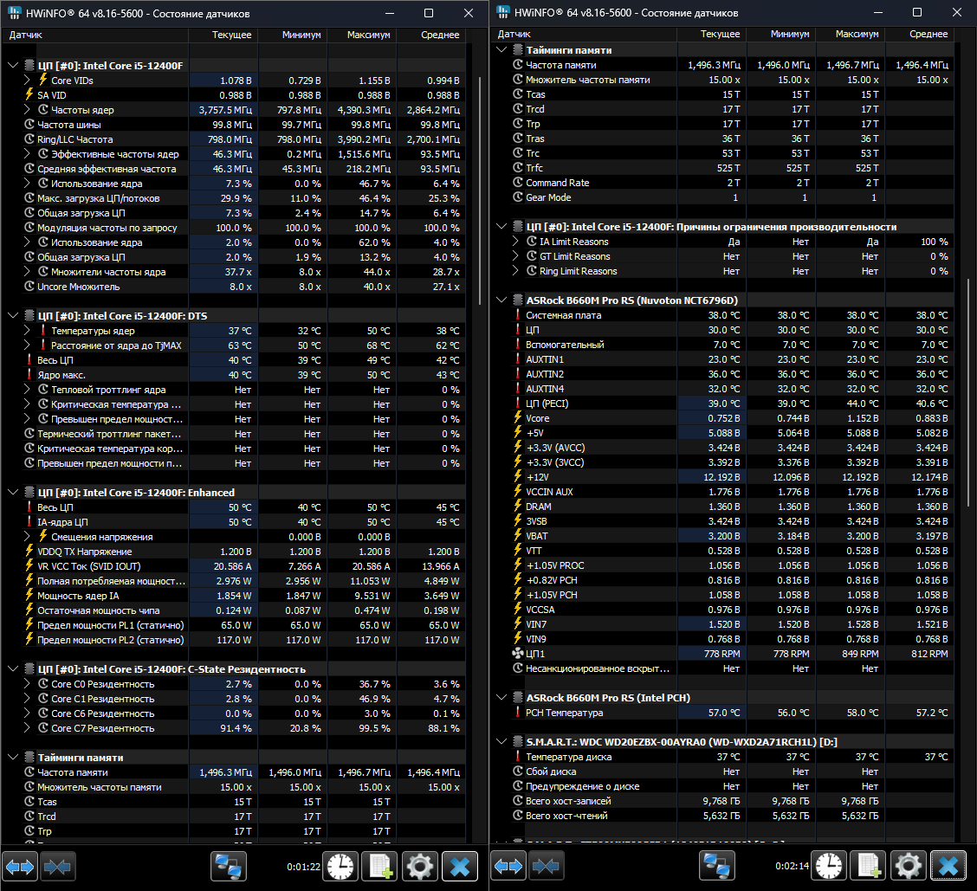Screen dimensions: 977x891
Task: Reset elapsed time clock in left window
Action: [340, 867]
